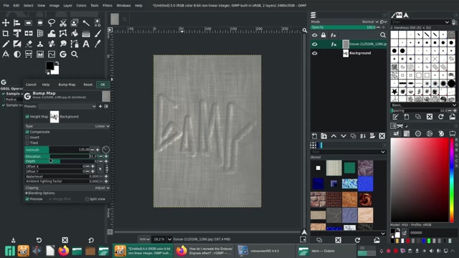Viewport: 459px width, 258px height.
Task: Toggle filter effects on tissue layer
Action: [333, 44]
